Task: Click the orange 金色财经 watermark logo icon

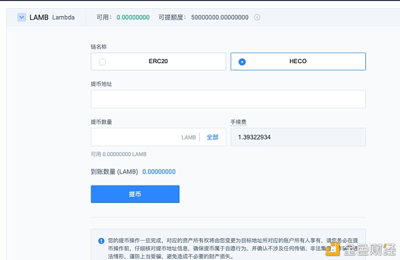Action: coord(333,249)
